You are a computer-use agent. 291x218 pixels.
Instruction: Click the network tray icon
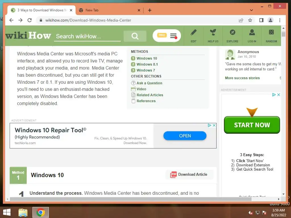click(x=257, y=213)
